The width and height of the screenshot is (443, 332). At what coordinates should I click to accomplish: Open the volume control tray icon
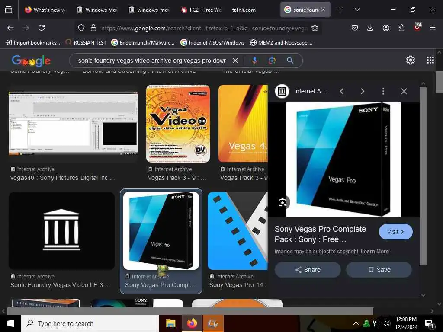386,323
